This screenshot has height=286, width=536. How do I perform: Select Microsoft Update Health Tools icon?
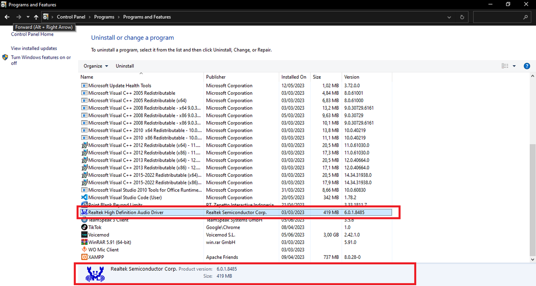(x=84, y=86)
